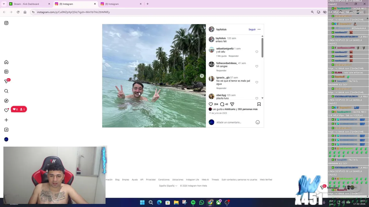This screenshot has height=207, width=369.
Task: Like sebastianigveliz comment
Action: pyautogui.click(x=257, y=52)
